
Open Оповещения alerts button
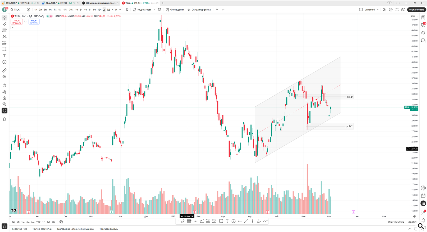(x=175, y=10)
